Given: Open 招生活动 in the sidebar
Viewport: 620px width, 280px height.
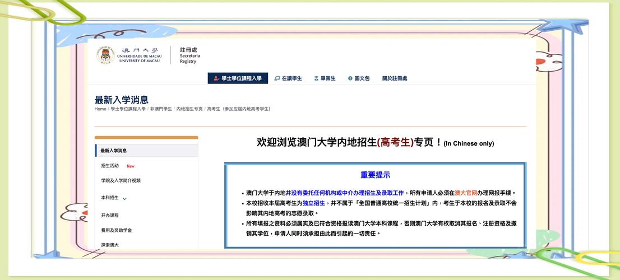Looking at the screenshot, I should click(x=110, y=165).
